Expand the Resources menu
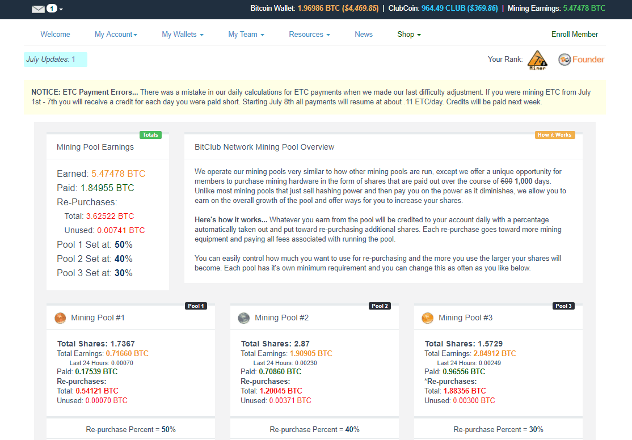The width and height of the screenshot is (632, 440). [x=310, y=35]
